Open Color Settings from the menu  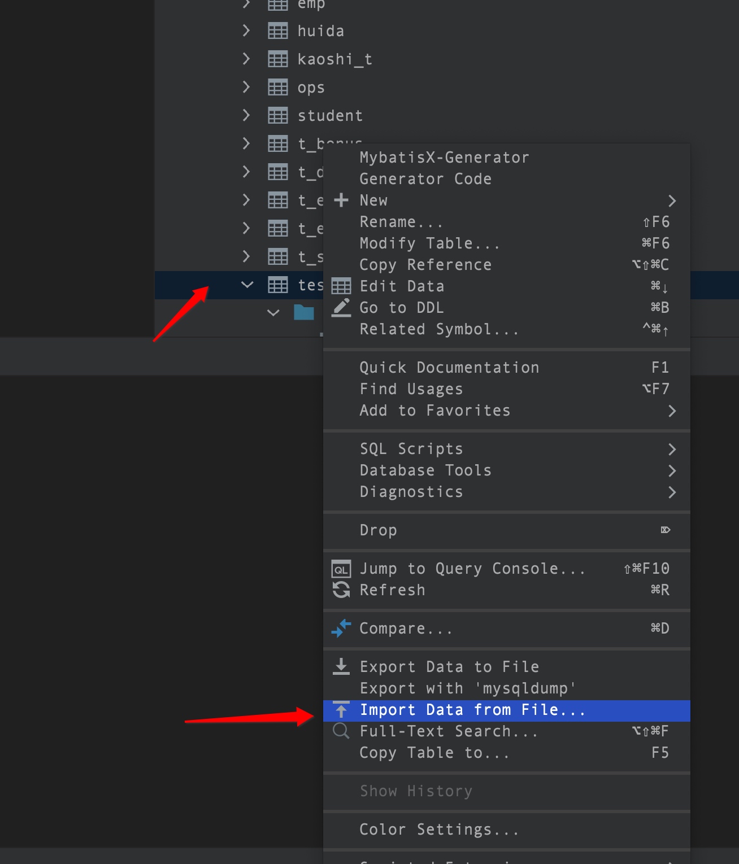(x=439, y=830)
